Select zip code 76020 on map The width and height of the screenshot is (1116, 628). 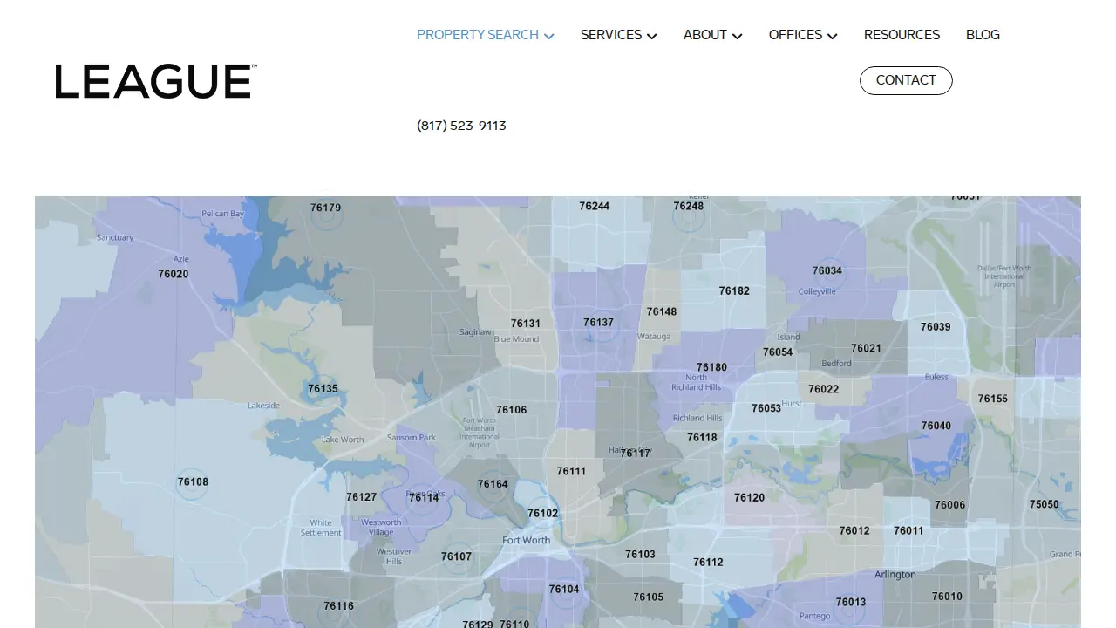tap(173, 274)
